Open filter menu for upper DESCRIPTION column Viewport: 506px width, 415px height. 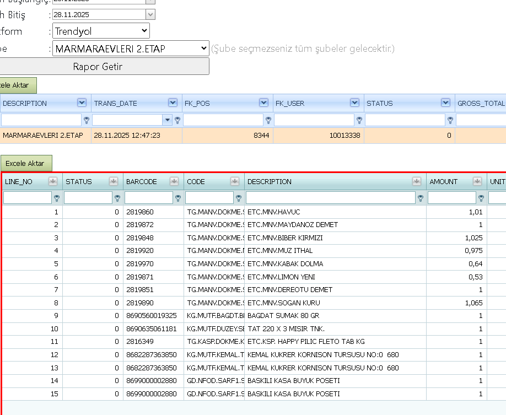point(82,103)
